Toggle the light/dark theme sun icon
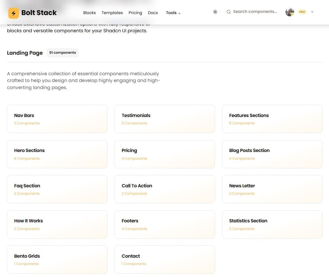329x277 pixels. point(215,12)
